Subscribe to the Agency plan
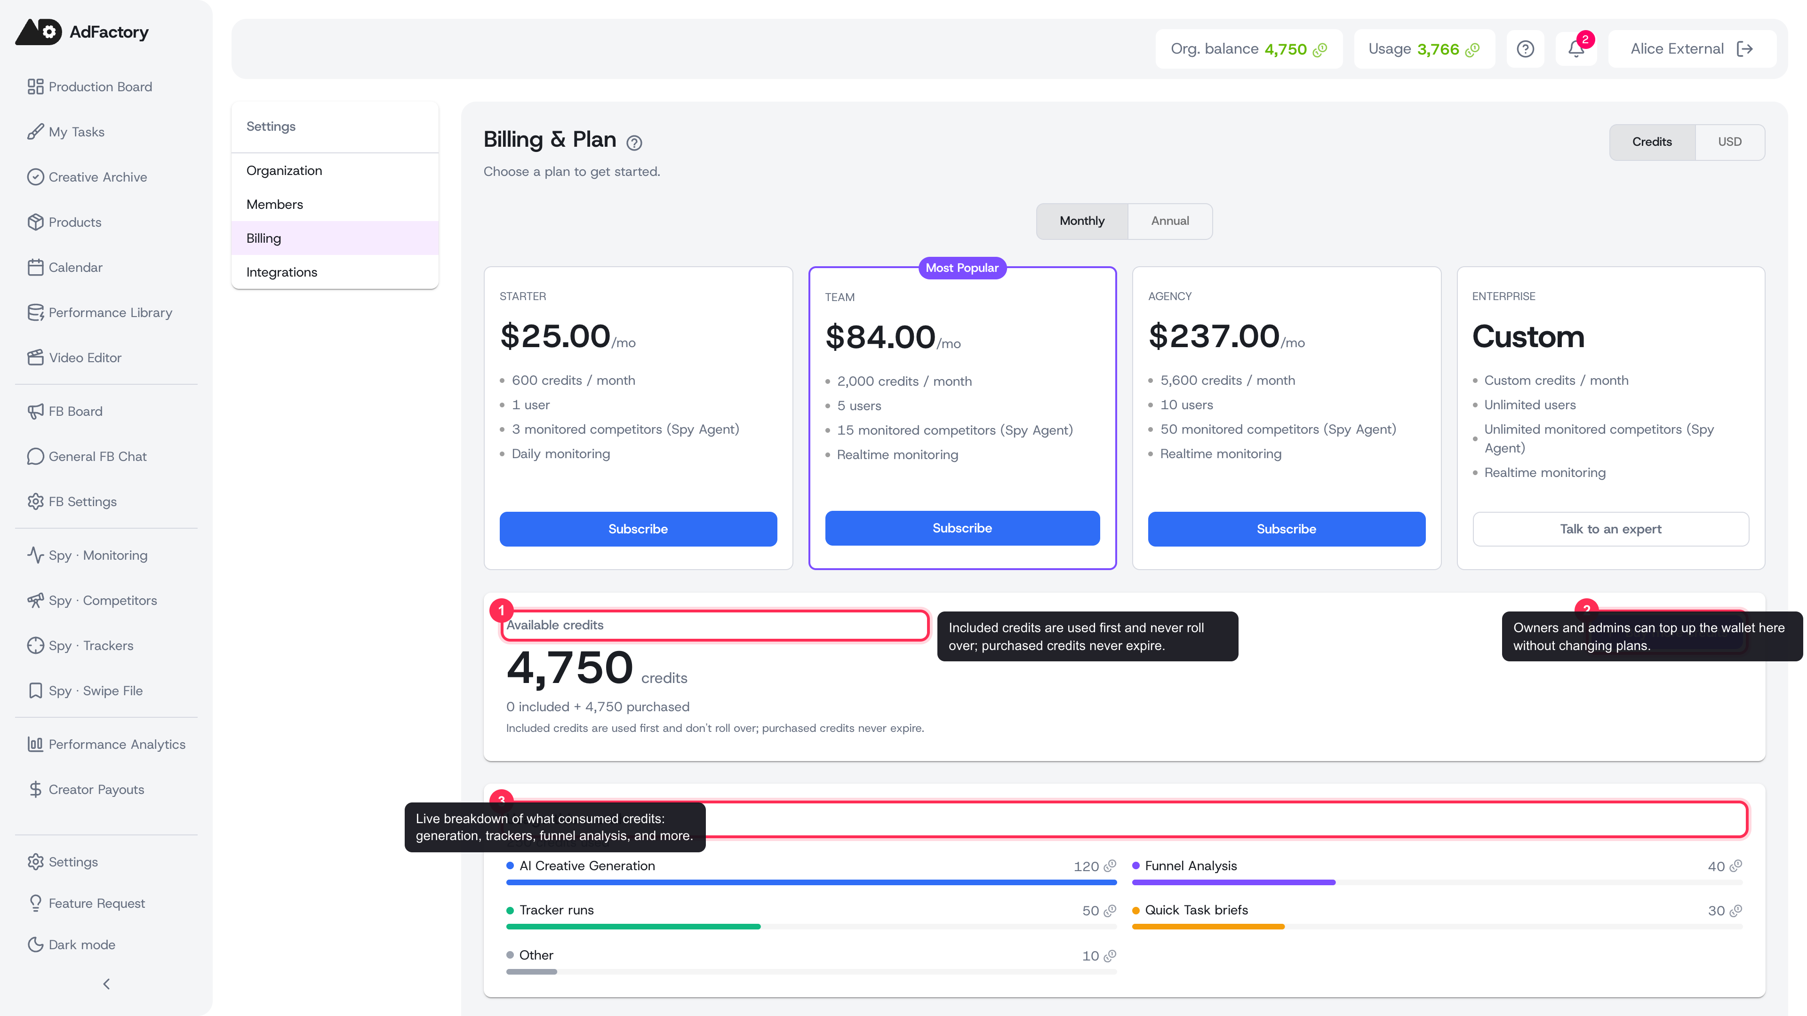 coord(1286,529)
